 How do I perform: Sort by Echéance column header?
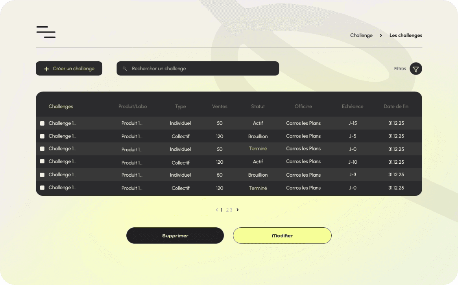353,106
